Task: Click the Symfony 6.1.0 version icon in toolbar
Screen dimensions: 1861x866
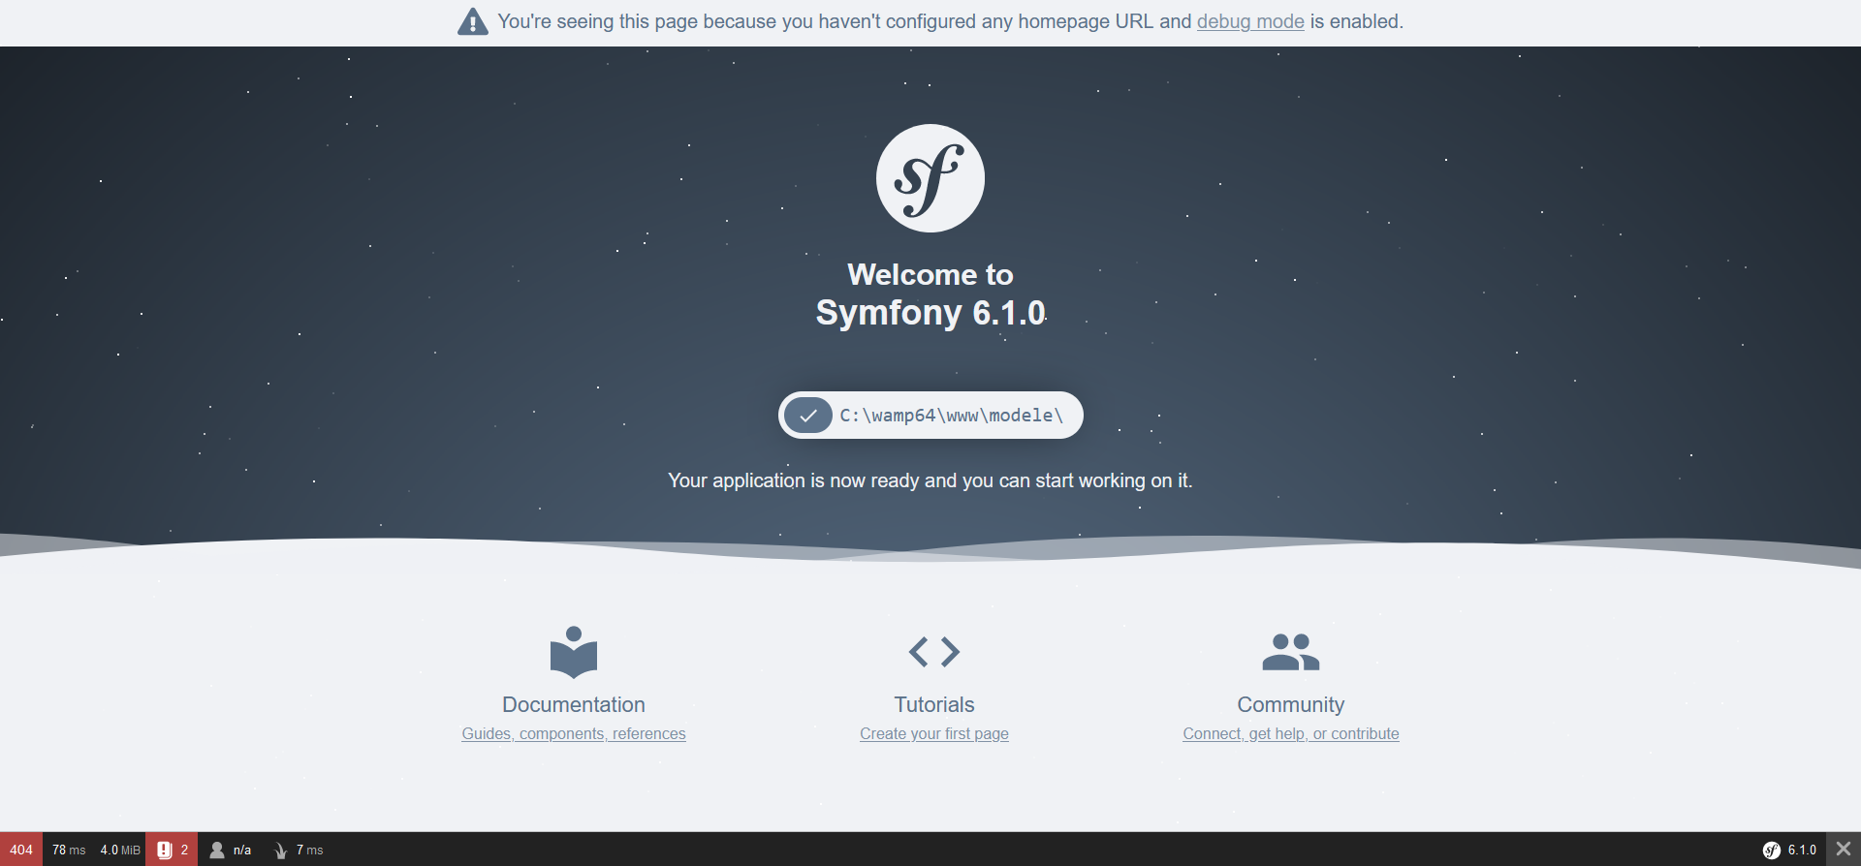Action: (x=1789, y=850)
